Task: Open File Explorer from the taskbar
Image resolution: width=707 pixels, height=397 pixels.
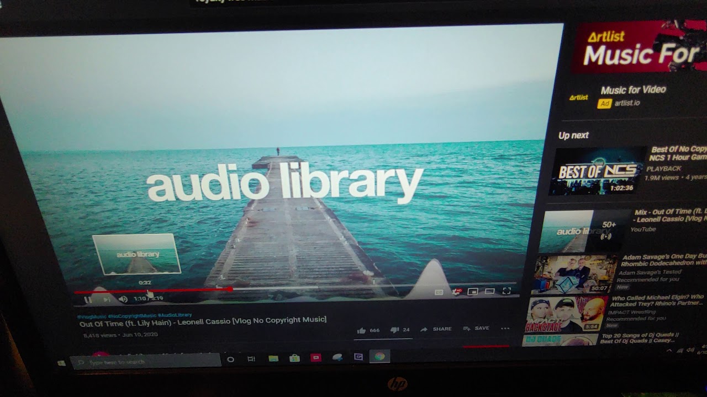Action: coord(273,358)
